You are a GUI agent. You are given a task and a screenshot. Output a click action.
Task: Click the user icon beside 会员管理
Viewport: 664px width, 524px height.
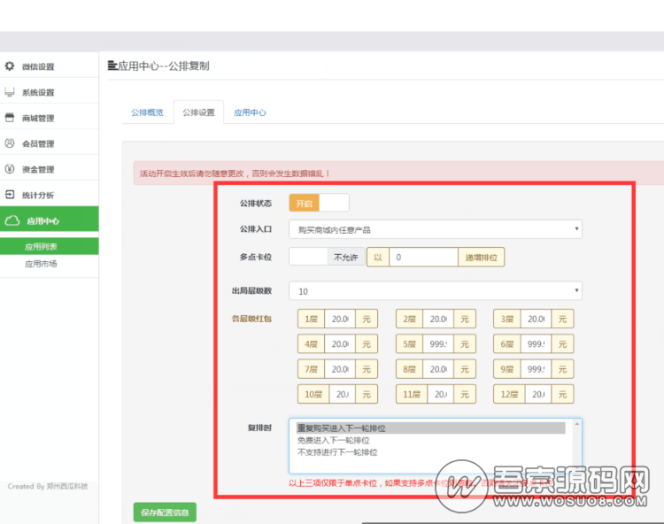point(10,143)
